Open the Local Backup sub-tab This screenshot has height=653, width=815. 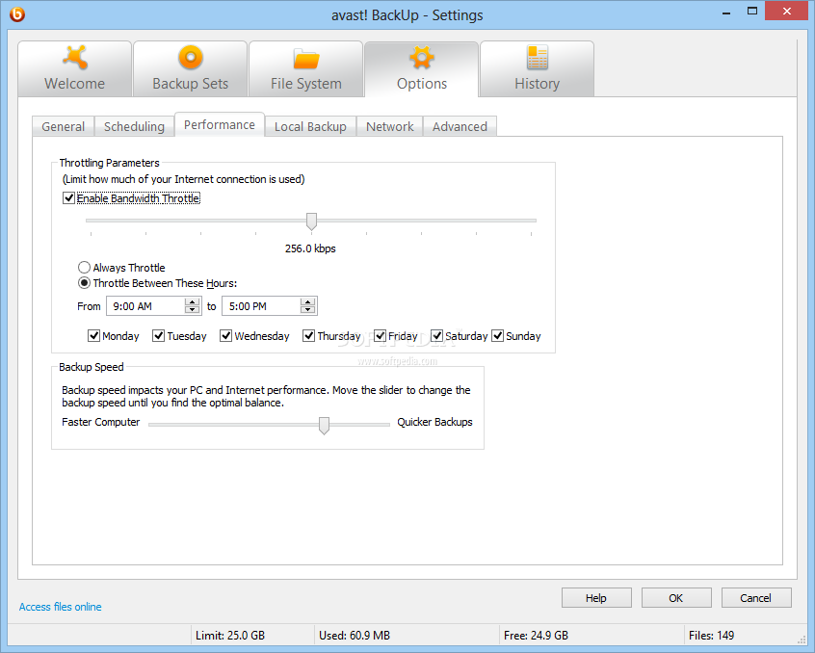310,127
